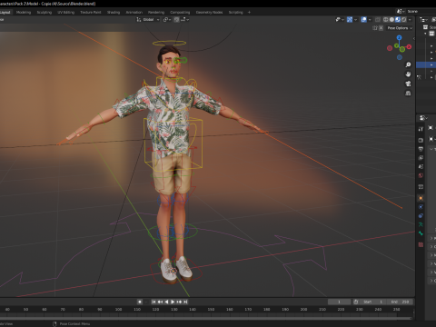Toggle the pose X-mirror button
This screenshot has height=327, width=436.
tap(381, 28)
